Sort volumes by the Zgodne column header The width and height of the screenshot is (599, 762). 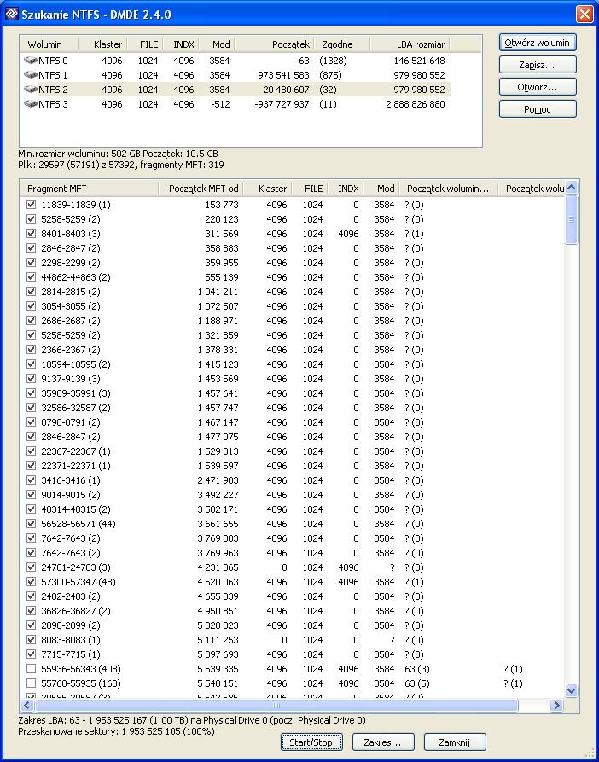[342, 44]
